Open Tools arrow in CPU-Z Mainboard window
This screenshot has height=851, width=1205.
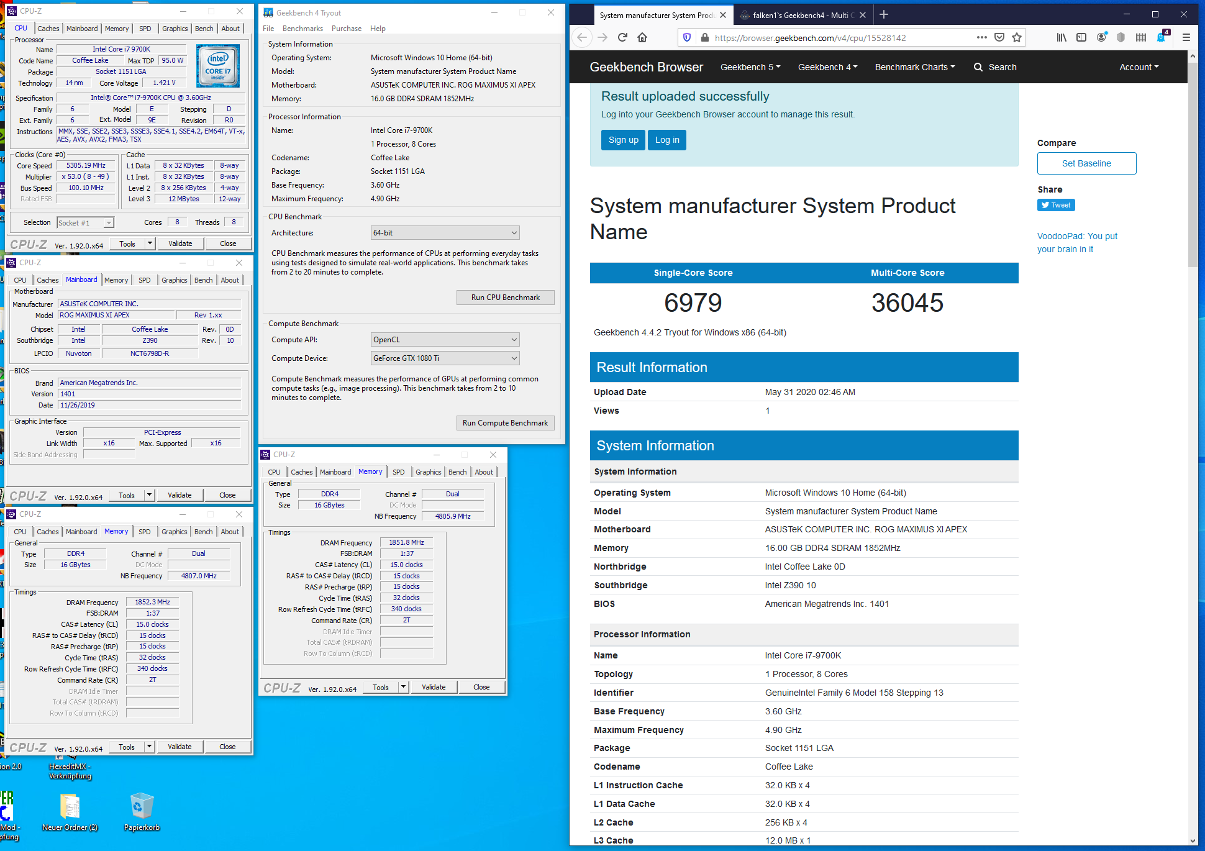point(149,495)
